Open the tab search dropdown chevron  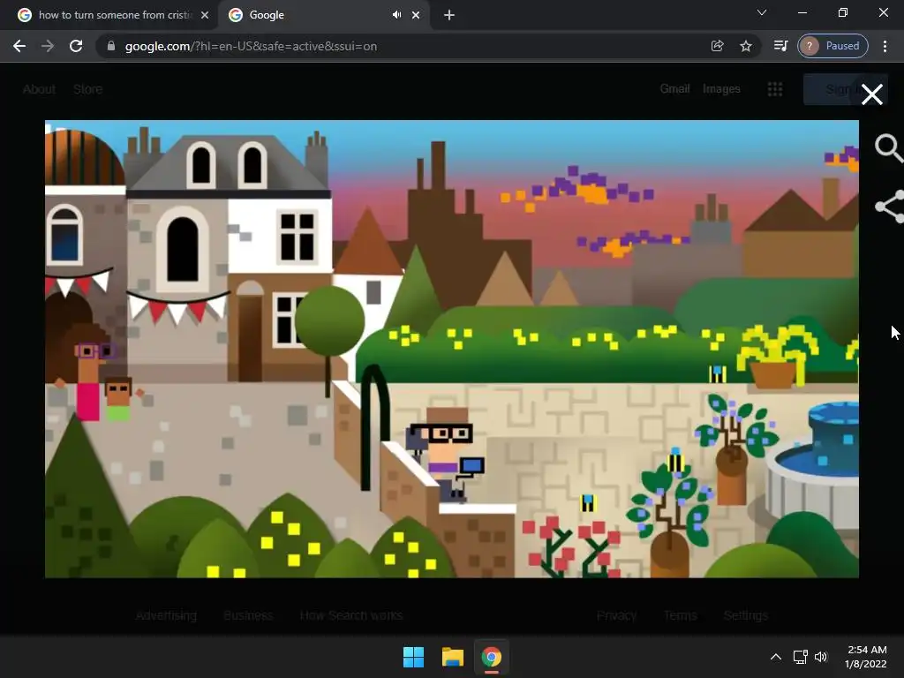click(x=762, y=12)
